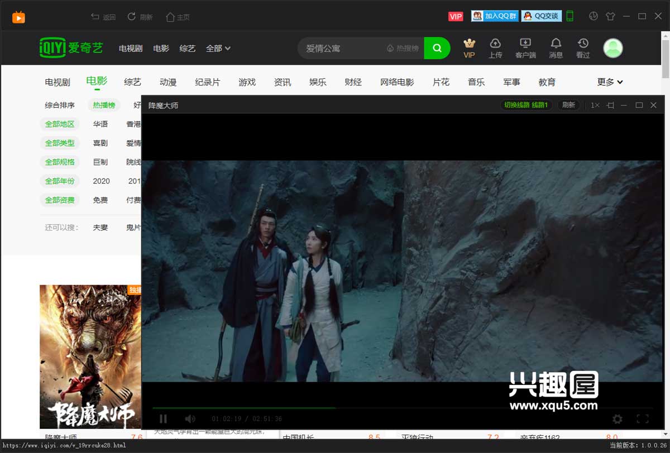The height and width of the screenshot is (453, 670).
Task: Switch to the 教育 channel tab
Action: point(547,83)
